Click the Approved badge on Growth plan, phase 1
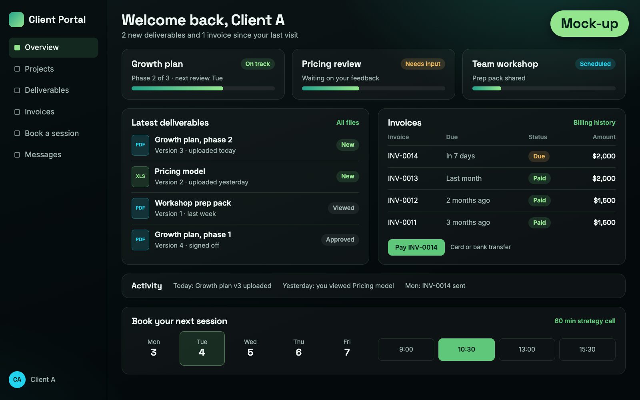This screenshot has width=640, height=400. click(340, 240)
